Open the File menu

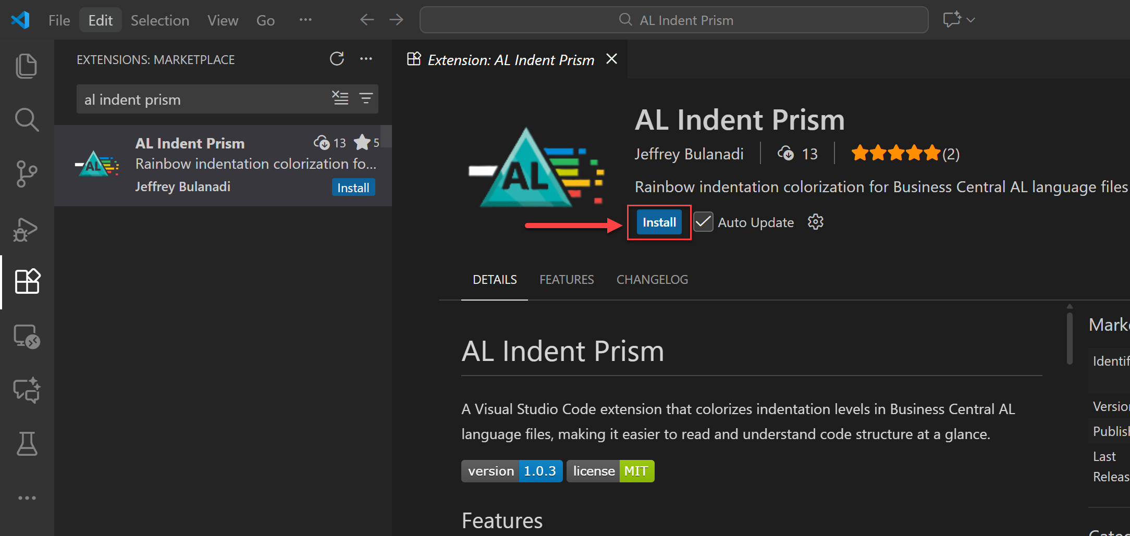point(59,20)
